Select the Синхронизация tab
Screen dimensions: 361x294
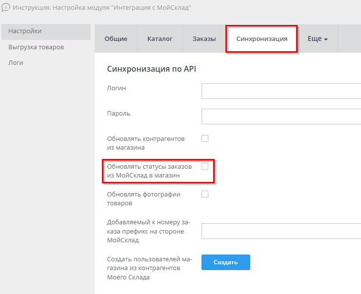[261, 39]
